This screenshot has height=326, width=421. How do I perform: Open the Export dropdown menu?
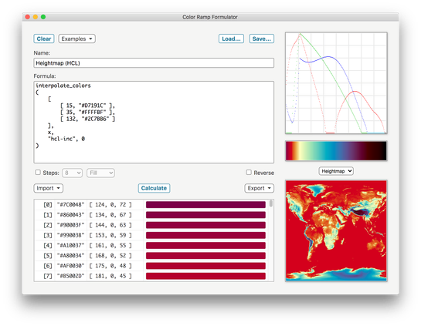[259, 188]
